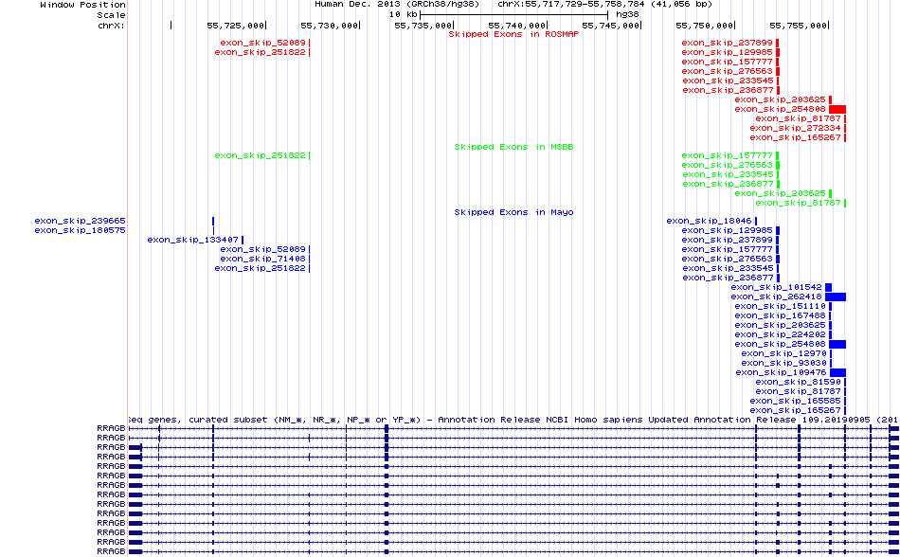Select the blue 'Skipped Exons in Mayo' title
This screenshot has width=900, height=557.
tap(513, 212)
